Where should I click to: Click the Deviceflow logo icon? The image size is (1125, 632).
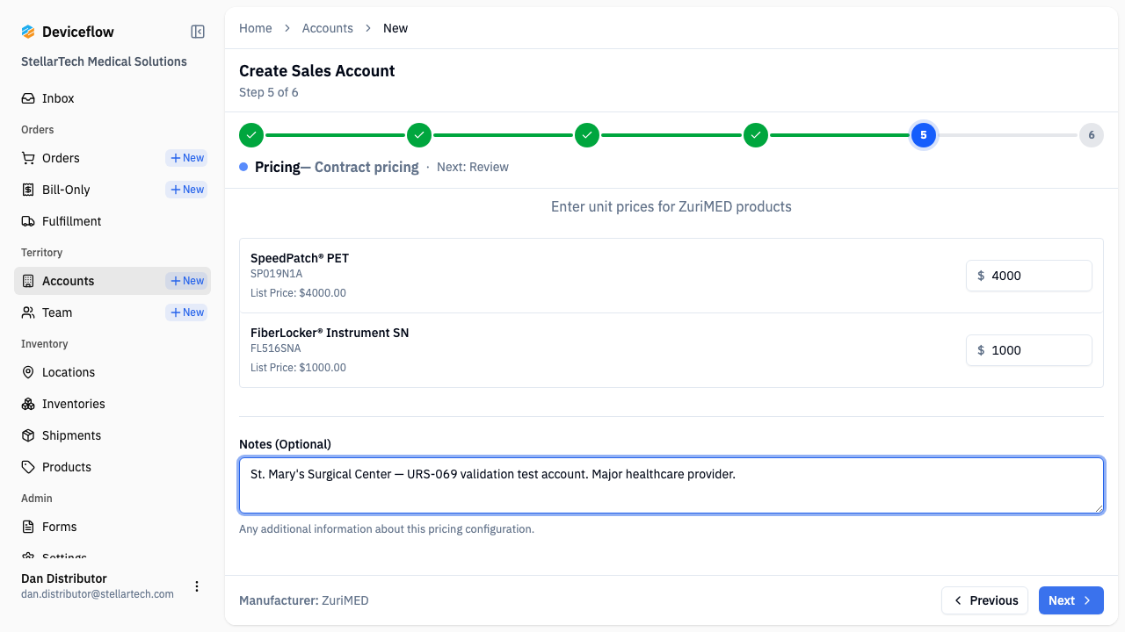28,32
